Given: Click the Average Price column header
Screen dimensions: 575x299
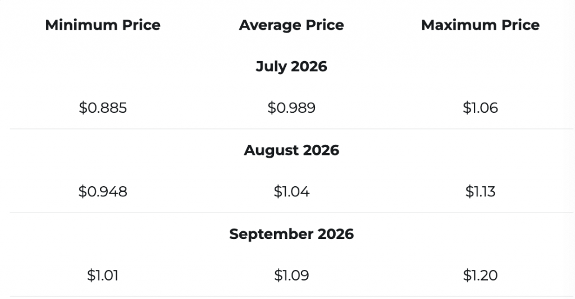Looking at the screenshot, I should coord(291,25).
